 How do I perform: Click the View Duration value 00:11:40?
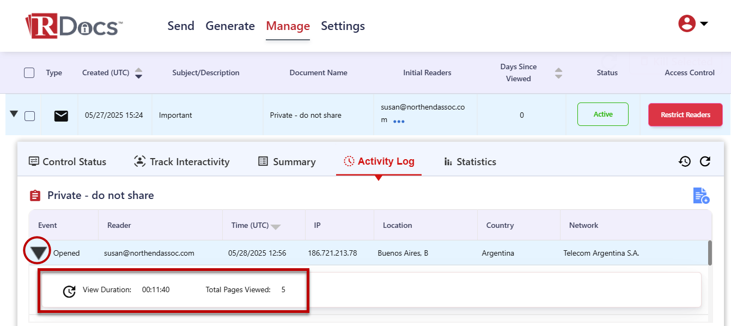[156, 289]
